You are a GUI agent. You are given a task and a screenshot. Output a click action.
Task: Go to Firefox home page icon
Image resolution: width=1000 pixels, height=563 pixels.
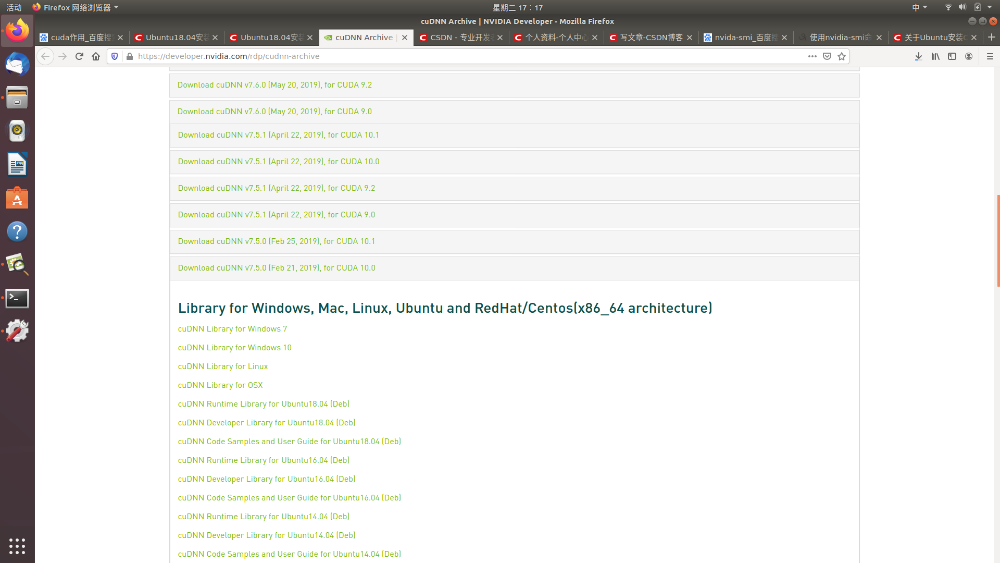click(96, 56)
